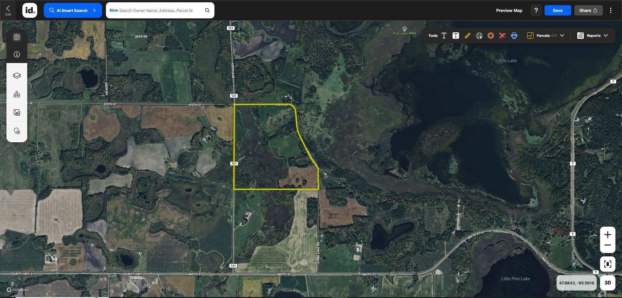This screenshot has height=298, width=622.
Task: Save the map
Action: pyautogui.click(x=558, y=10)
